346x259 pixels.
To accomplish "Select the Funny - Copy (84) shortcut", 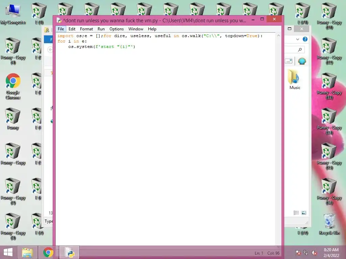I will [329, 121].
